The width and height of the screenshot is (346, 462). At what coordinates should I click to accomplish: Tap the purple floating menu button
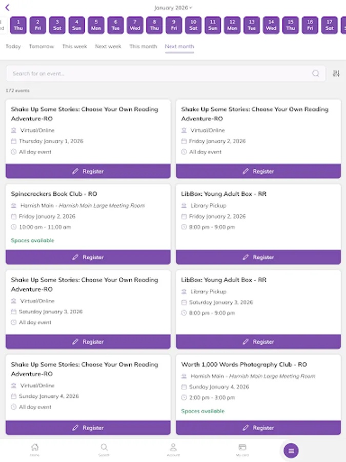tap(291, 450)
